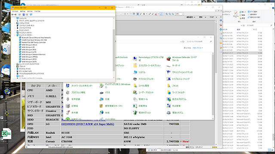This screenshot has width=275, height=154.
Task: Toggle the highlighted formatting button beside font color
Action: tap(161, 14)
